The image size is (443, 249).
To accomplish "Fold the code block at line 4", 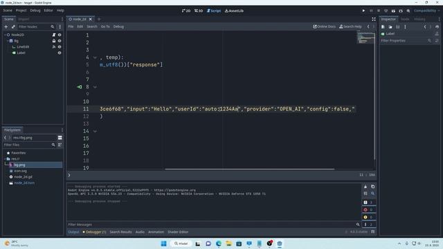I will [x=95, y=57].
